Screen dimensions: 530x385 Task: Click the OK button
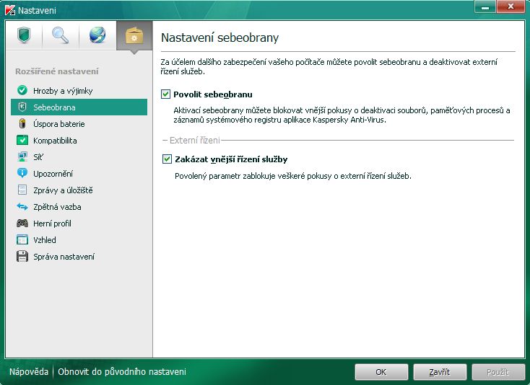coord(381,372)
